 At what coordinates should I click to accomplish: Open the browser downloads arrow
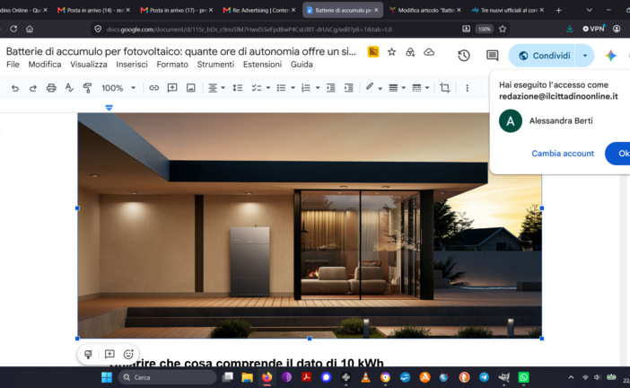[570, 29]
